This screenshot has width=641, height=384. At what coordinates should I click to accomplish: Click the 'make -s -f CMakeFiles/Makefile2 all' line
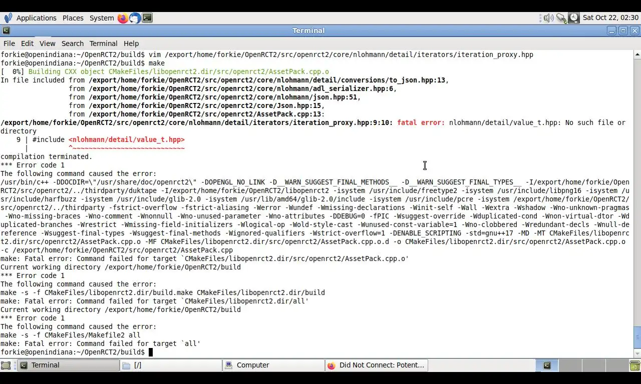71,335
